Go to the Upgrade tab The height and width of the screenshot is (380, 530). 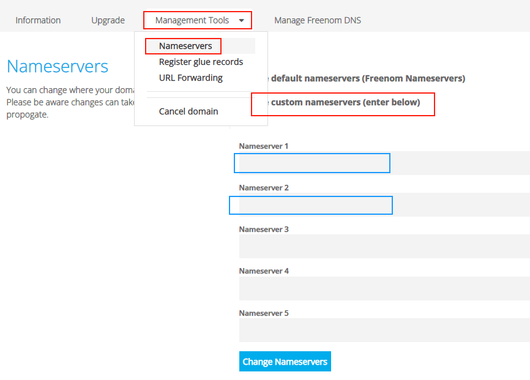(108, 20)
